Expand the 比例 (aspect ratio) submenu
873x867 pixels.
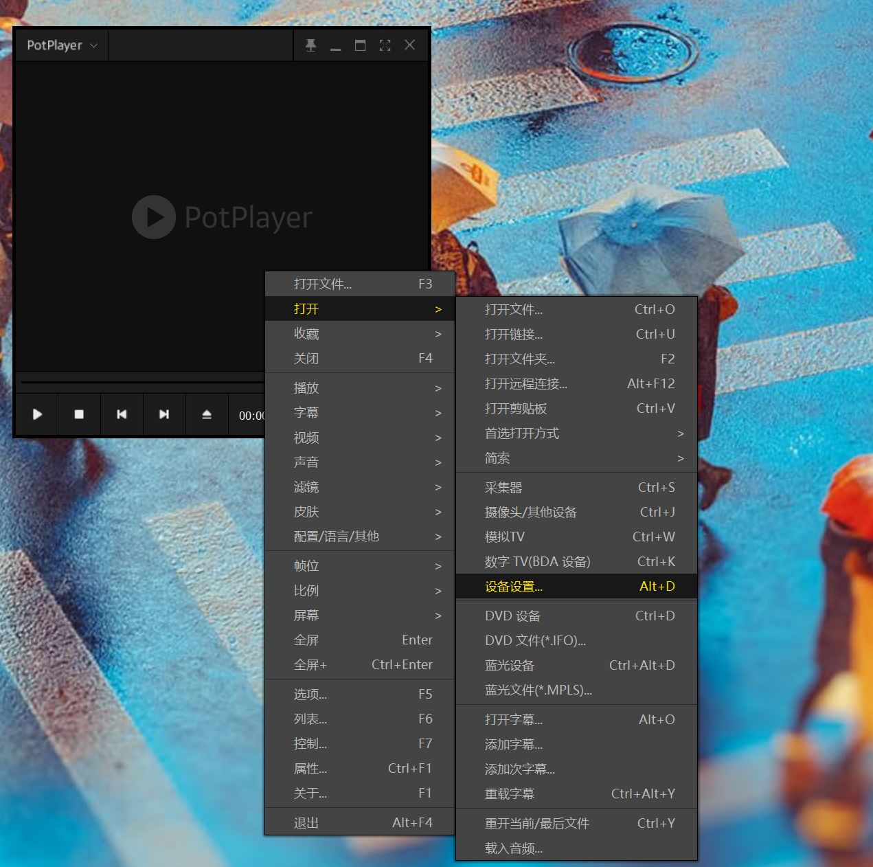tap(307, 590)
